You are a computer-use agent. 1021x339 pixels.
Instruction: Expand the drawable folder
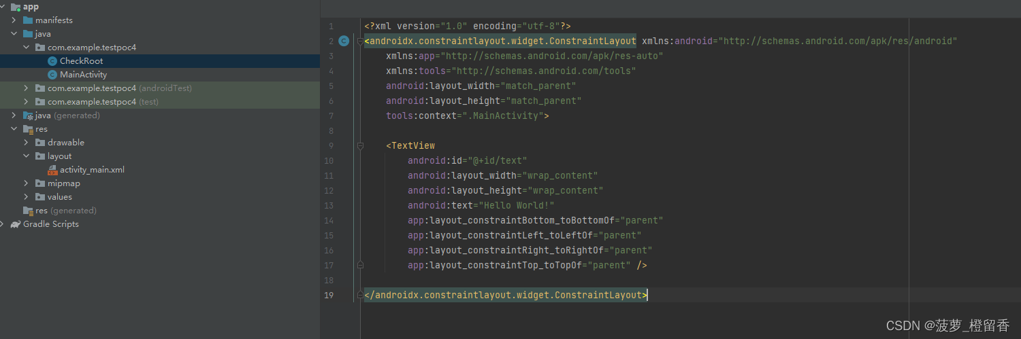pyautogui.click(x=27, y=143)
